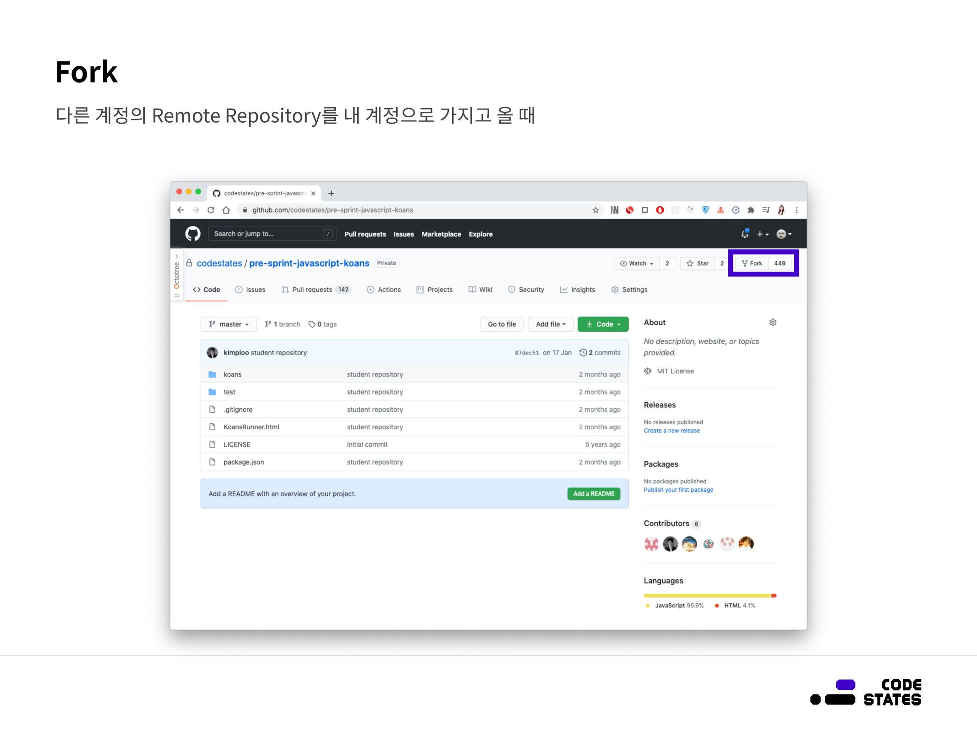Image resolution: width=977 pixels, height=733 pixels.
Task: Open the green Code dropdown
Action: click(603, 324)
